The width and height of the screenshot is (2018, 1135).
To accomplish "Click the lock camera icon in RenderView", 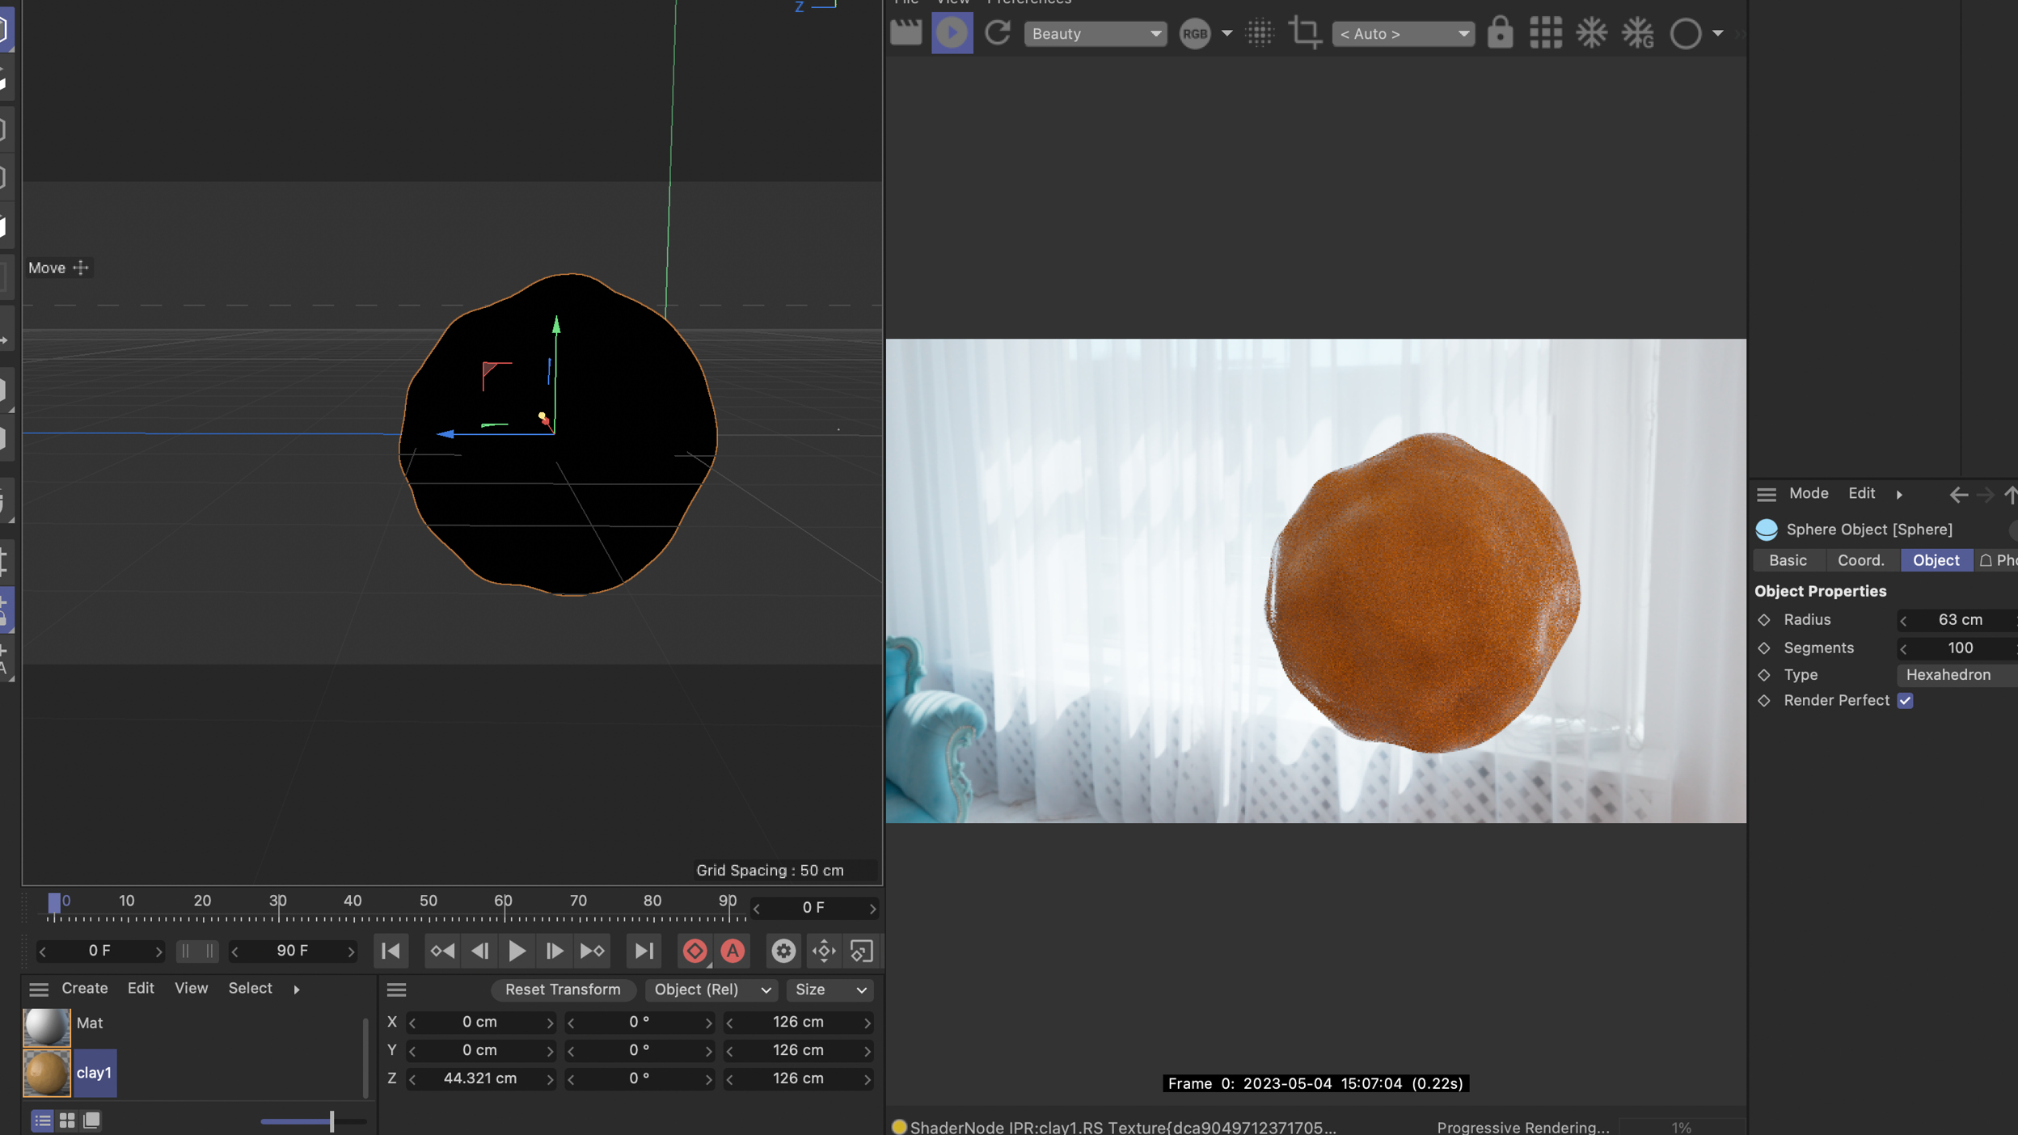I will [x=1500, y=33].
